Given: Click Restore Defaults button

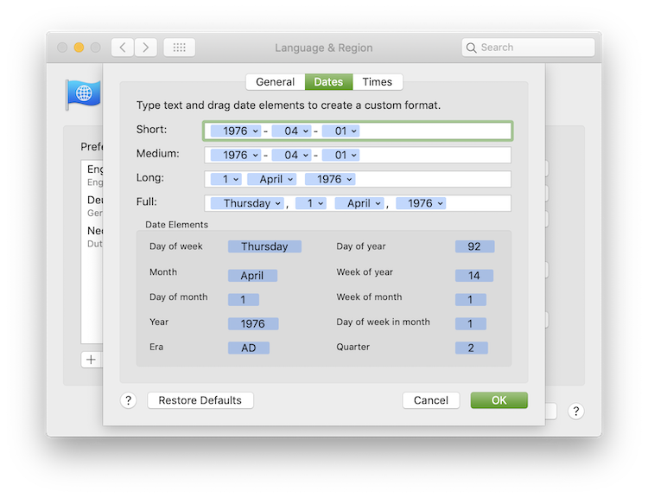Looking at the screenshot, I should point(200,400).
